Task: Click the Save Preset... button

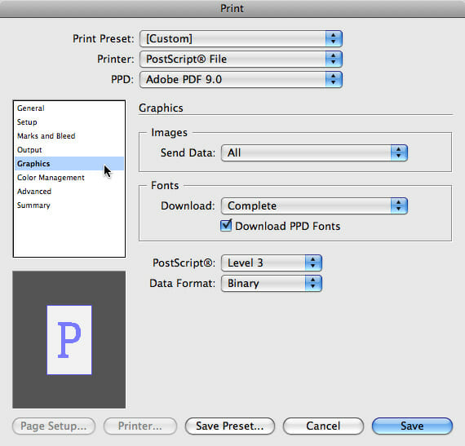Action: (230, 426)
